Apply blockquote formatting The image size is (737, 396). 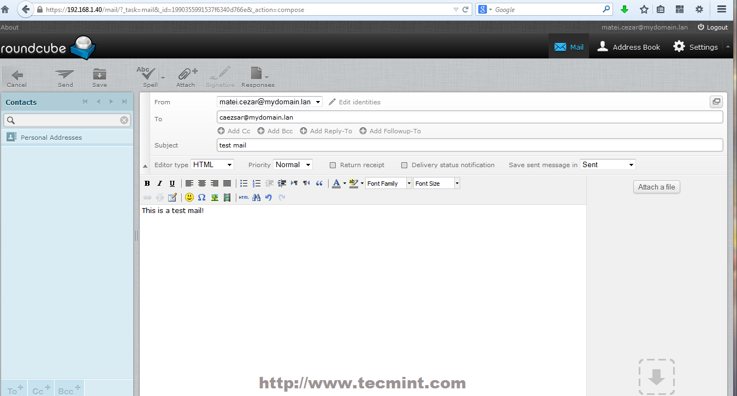point(319,184)
